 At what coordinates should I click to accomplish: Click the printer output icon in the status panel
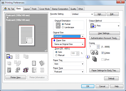(9, 56)
